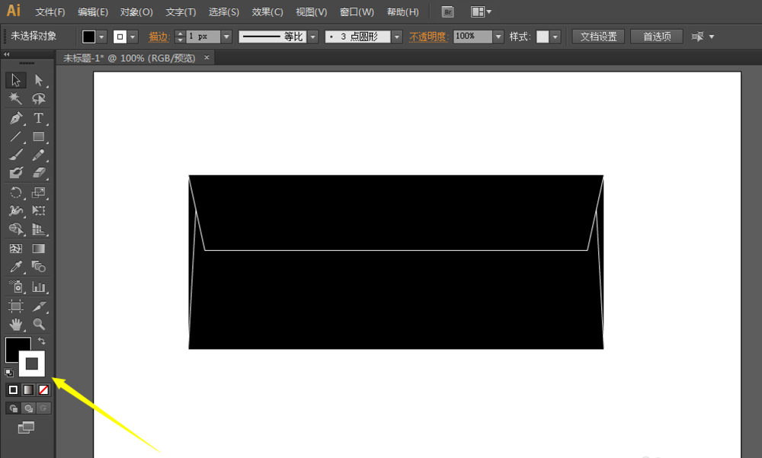Open the 窗口(W) menu
This screenshot has width=762, height=458.
(357, 12)
